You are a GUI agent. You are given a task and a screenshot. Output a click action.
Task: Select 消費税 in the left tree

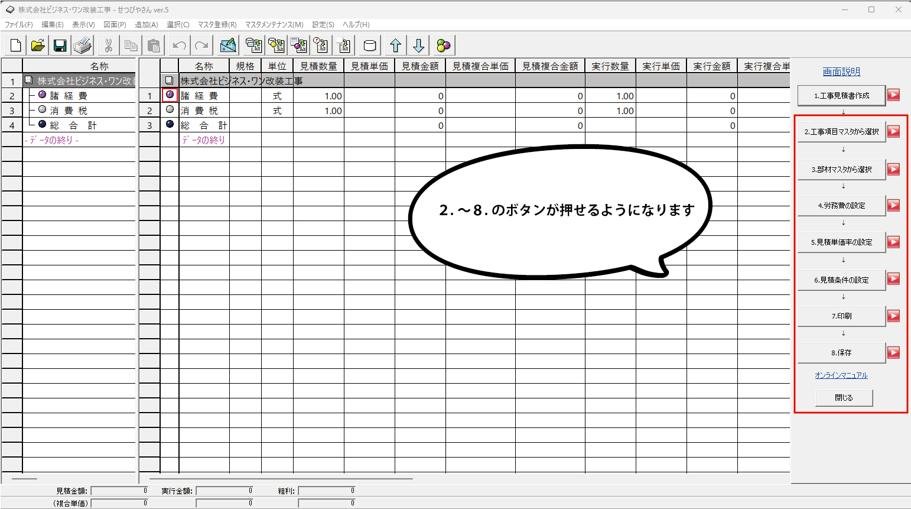(x=69, y=111)
